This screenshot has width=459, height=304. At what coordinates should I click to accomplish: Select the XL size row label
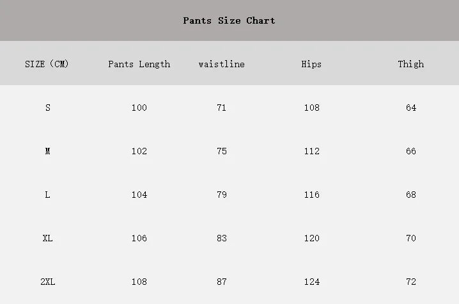pyautogui.click(x=47, y=238)
